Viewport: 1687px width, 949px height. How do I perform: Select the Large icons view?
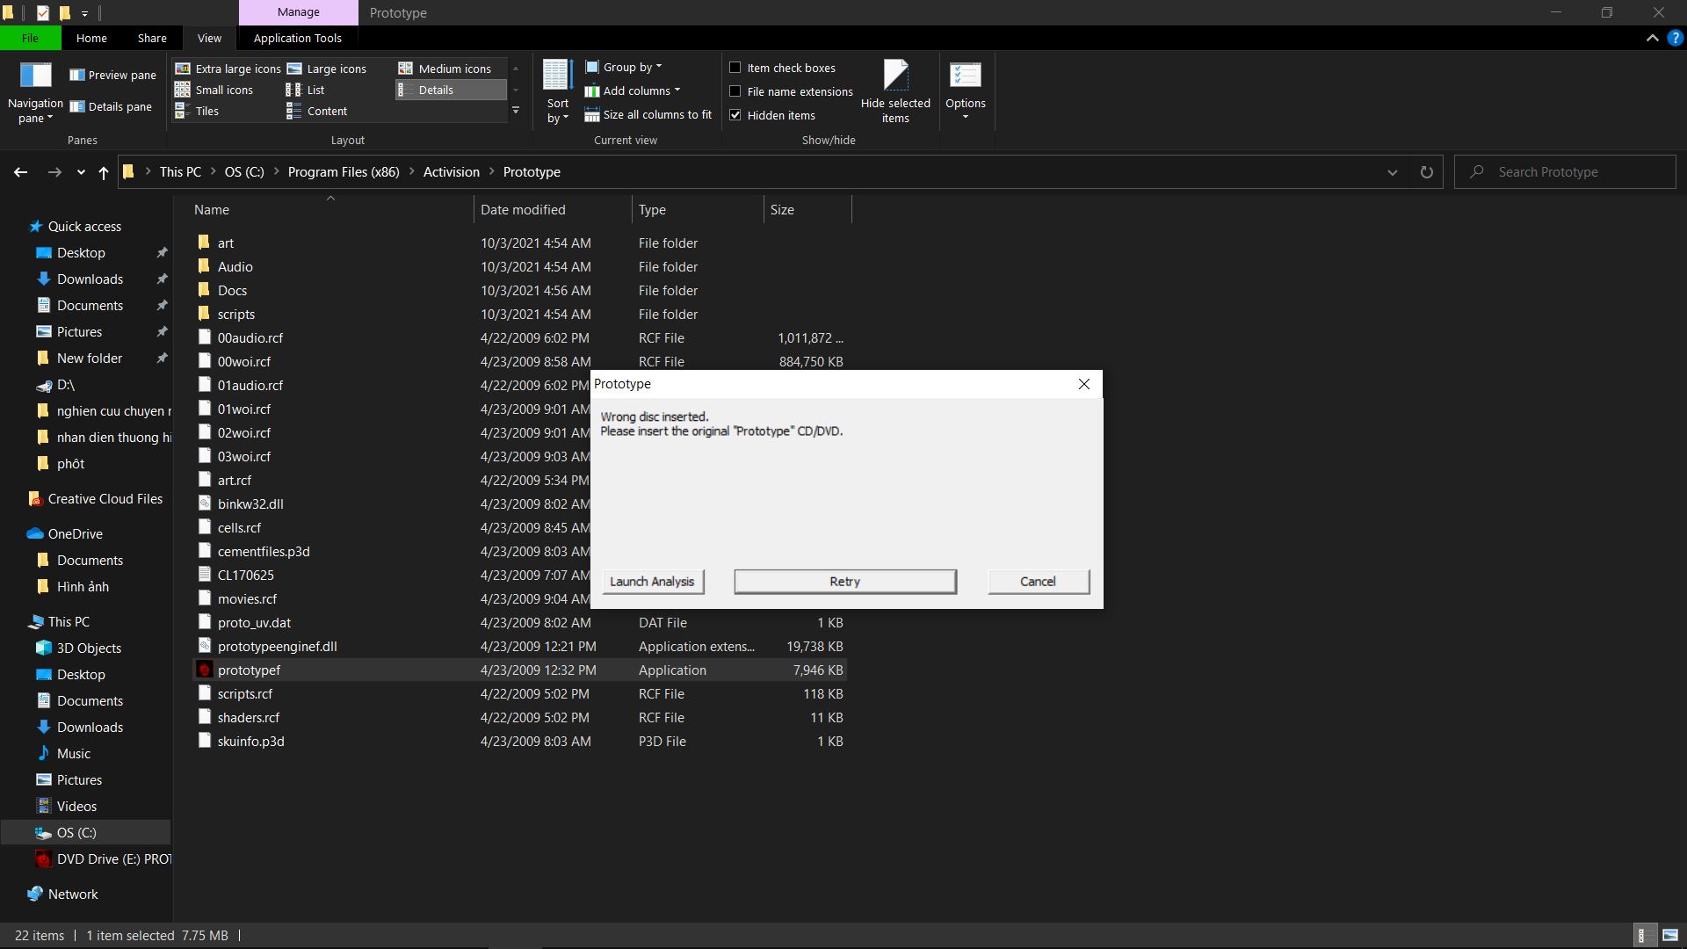tap(336, 69)
